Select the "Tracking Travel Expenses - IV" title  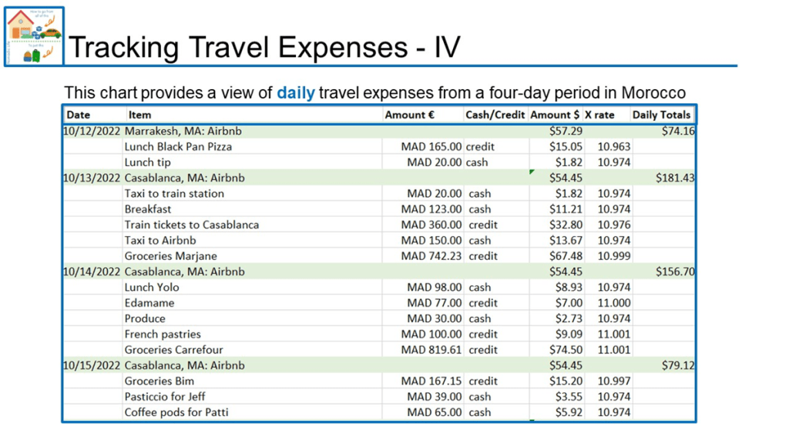[x=264, y=48]
